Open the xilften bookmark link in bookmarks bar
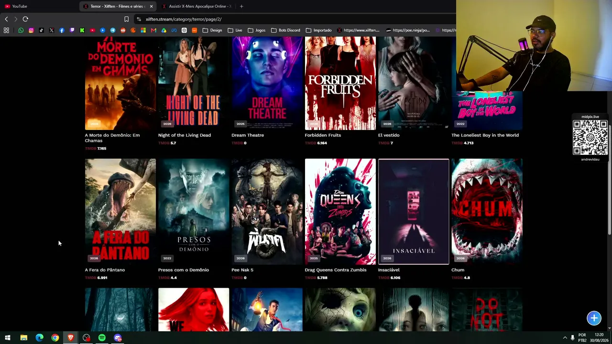 [358, 30]
